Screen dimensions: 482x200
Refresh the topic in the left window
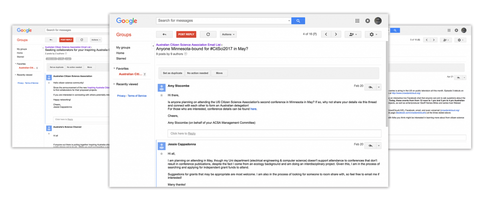(x=81, y=40)
